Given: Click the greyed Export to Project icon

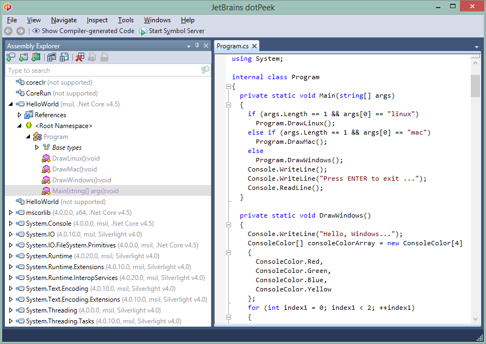Looking at the screenshot, I should [92, 57].
